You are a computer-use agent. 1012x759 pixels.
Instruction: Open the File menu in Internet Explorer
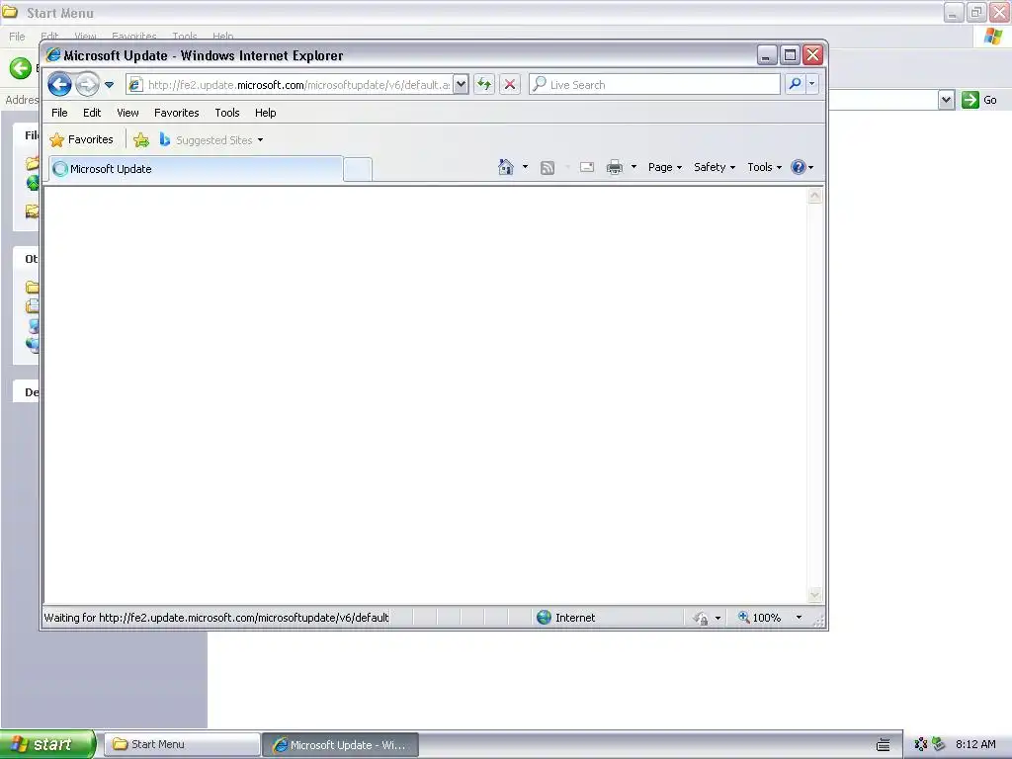pyautogui.click(x=59, y=113)
